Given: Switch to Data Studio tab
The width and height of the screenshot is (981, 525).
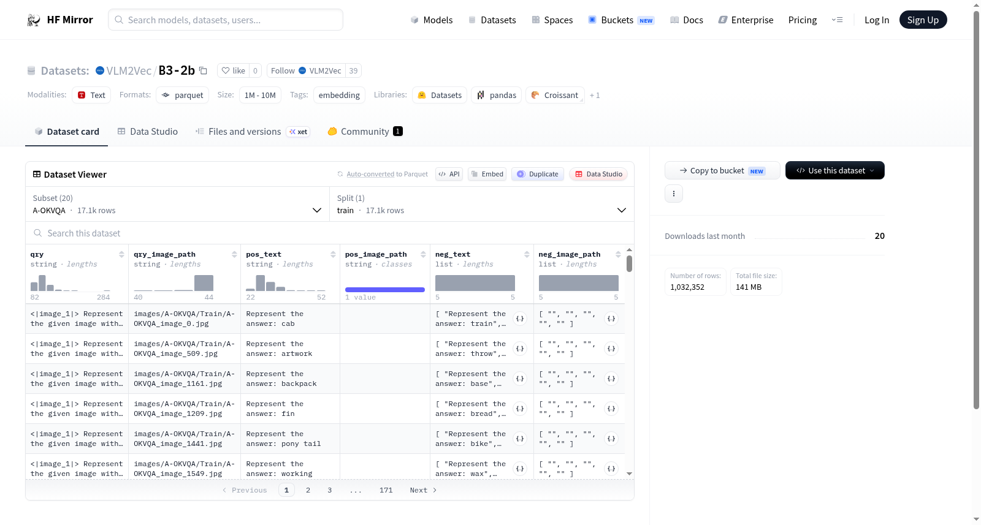Looking at the screenshot, I should pos(148,132).
